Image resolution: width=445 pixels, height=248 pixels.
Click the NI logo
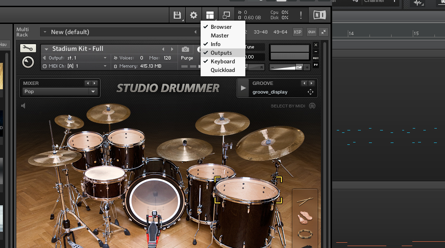[319, 15]
